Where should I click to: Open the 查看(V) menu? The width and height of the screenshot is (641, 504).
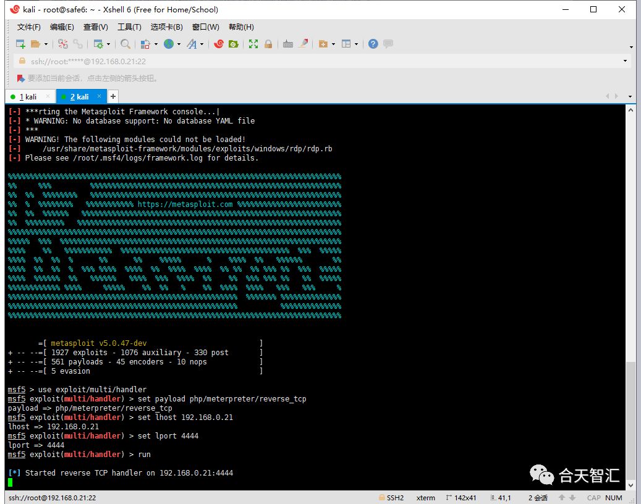pyautogui.click(x=96, y=27)
